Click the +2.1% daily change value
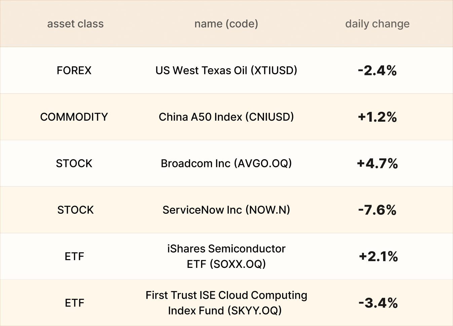This screenshot has height=326, width=453. coord(378,256)
